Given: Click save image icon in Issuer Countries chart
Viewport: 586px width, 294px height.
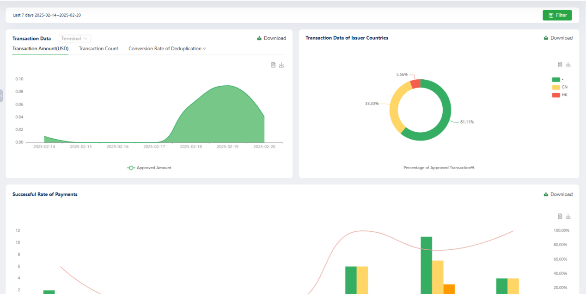Looking at the screenshot, I should [x=568, y=65].
